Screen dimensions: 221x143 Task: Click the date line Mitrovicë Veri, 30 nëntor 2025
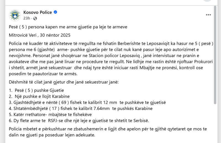pyautogui.click(x=40, y=35)
